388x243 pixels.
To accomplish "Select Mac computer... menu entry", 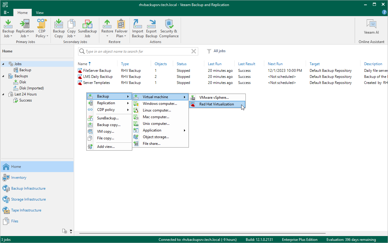I will point(160,117).
